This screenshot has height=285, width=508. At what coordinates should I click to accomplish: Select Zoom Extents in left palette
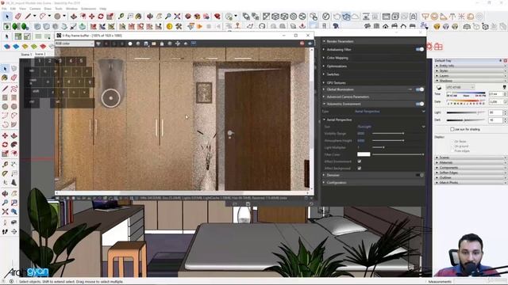pos(5,211)
